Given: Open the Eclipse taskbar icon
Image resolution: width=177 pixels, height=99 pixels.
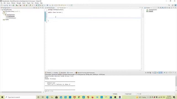Looking at the screenshot, I should coord(120,97).
